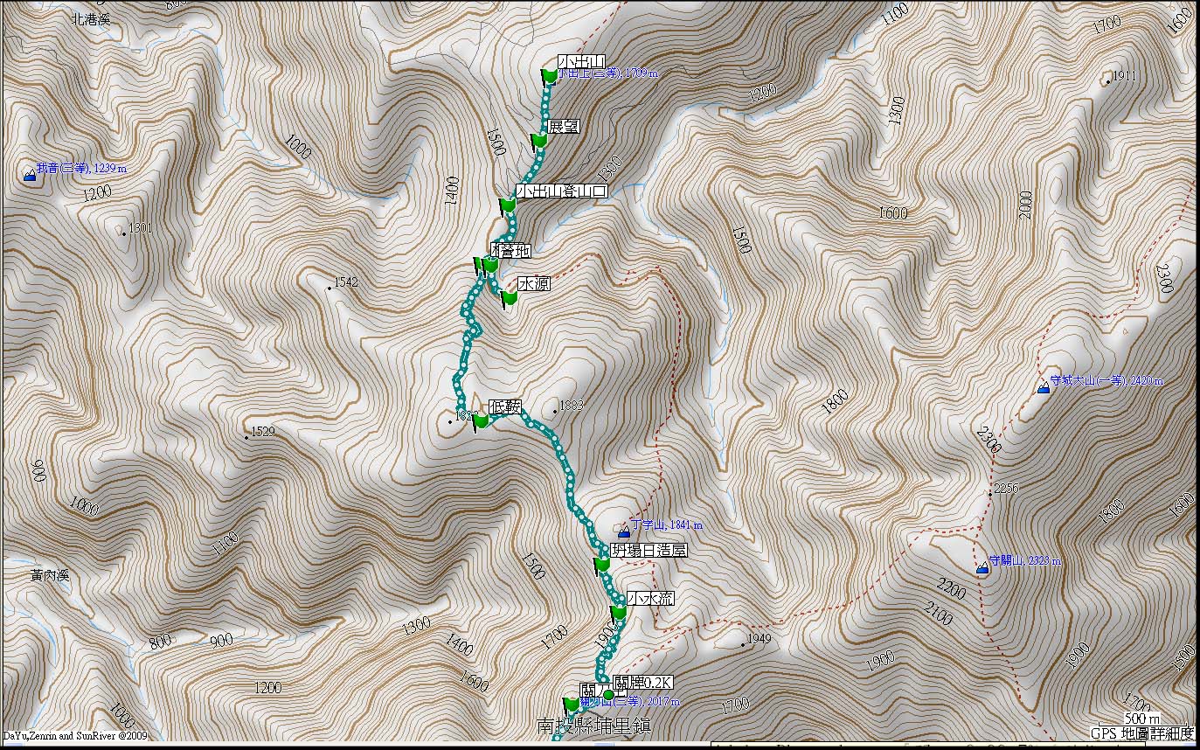Click the 小出山登山口 trailhead flag
The width and height of the screenshot is (1200, 750).
click(507, 206)
